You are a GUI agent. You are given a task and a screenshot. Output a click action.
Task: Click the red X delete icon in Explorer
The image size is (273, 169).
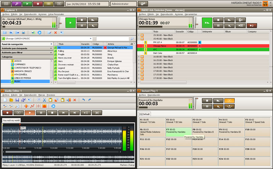[x=55, y=33]
